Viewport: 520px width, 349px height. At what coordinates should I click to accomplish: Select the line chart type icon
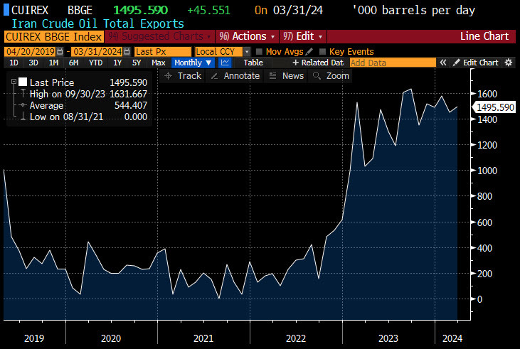225,63
